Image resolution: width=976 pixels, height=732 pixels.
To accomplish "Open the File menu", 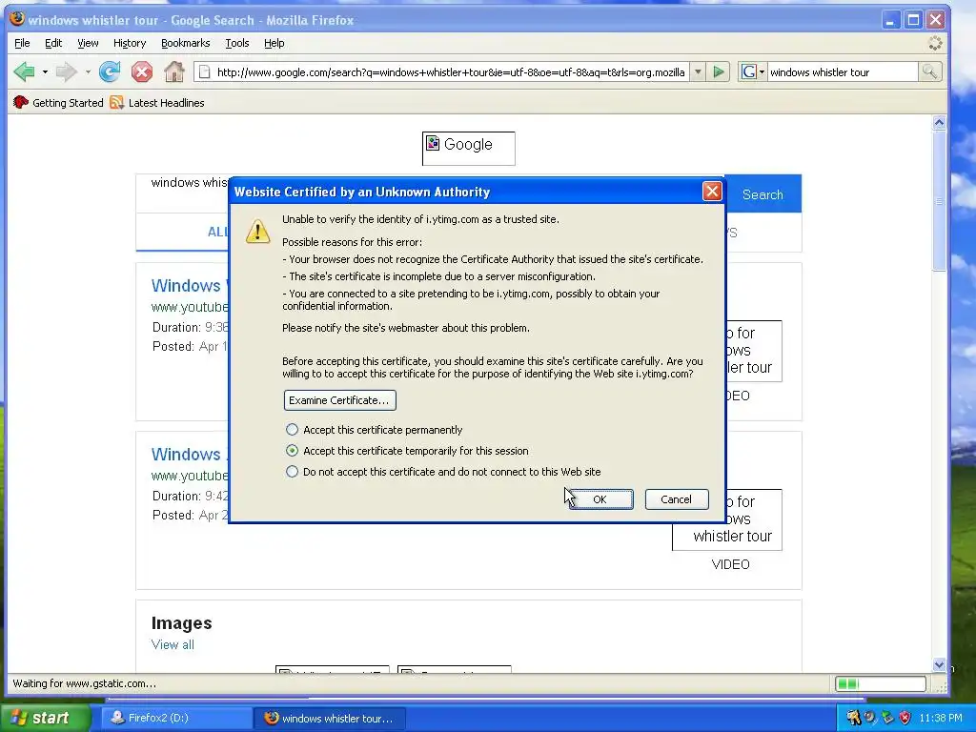I will tap(22, 43).
